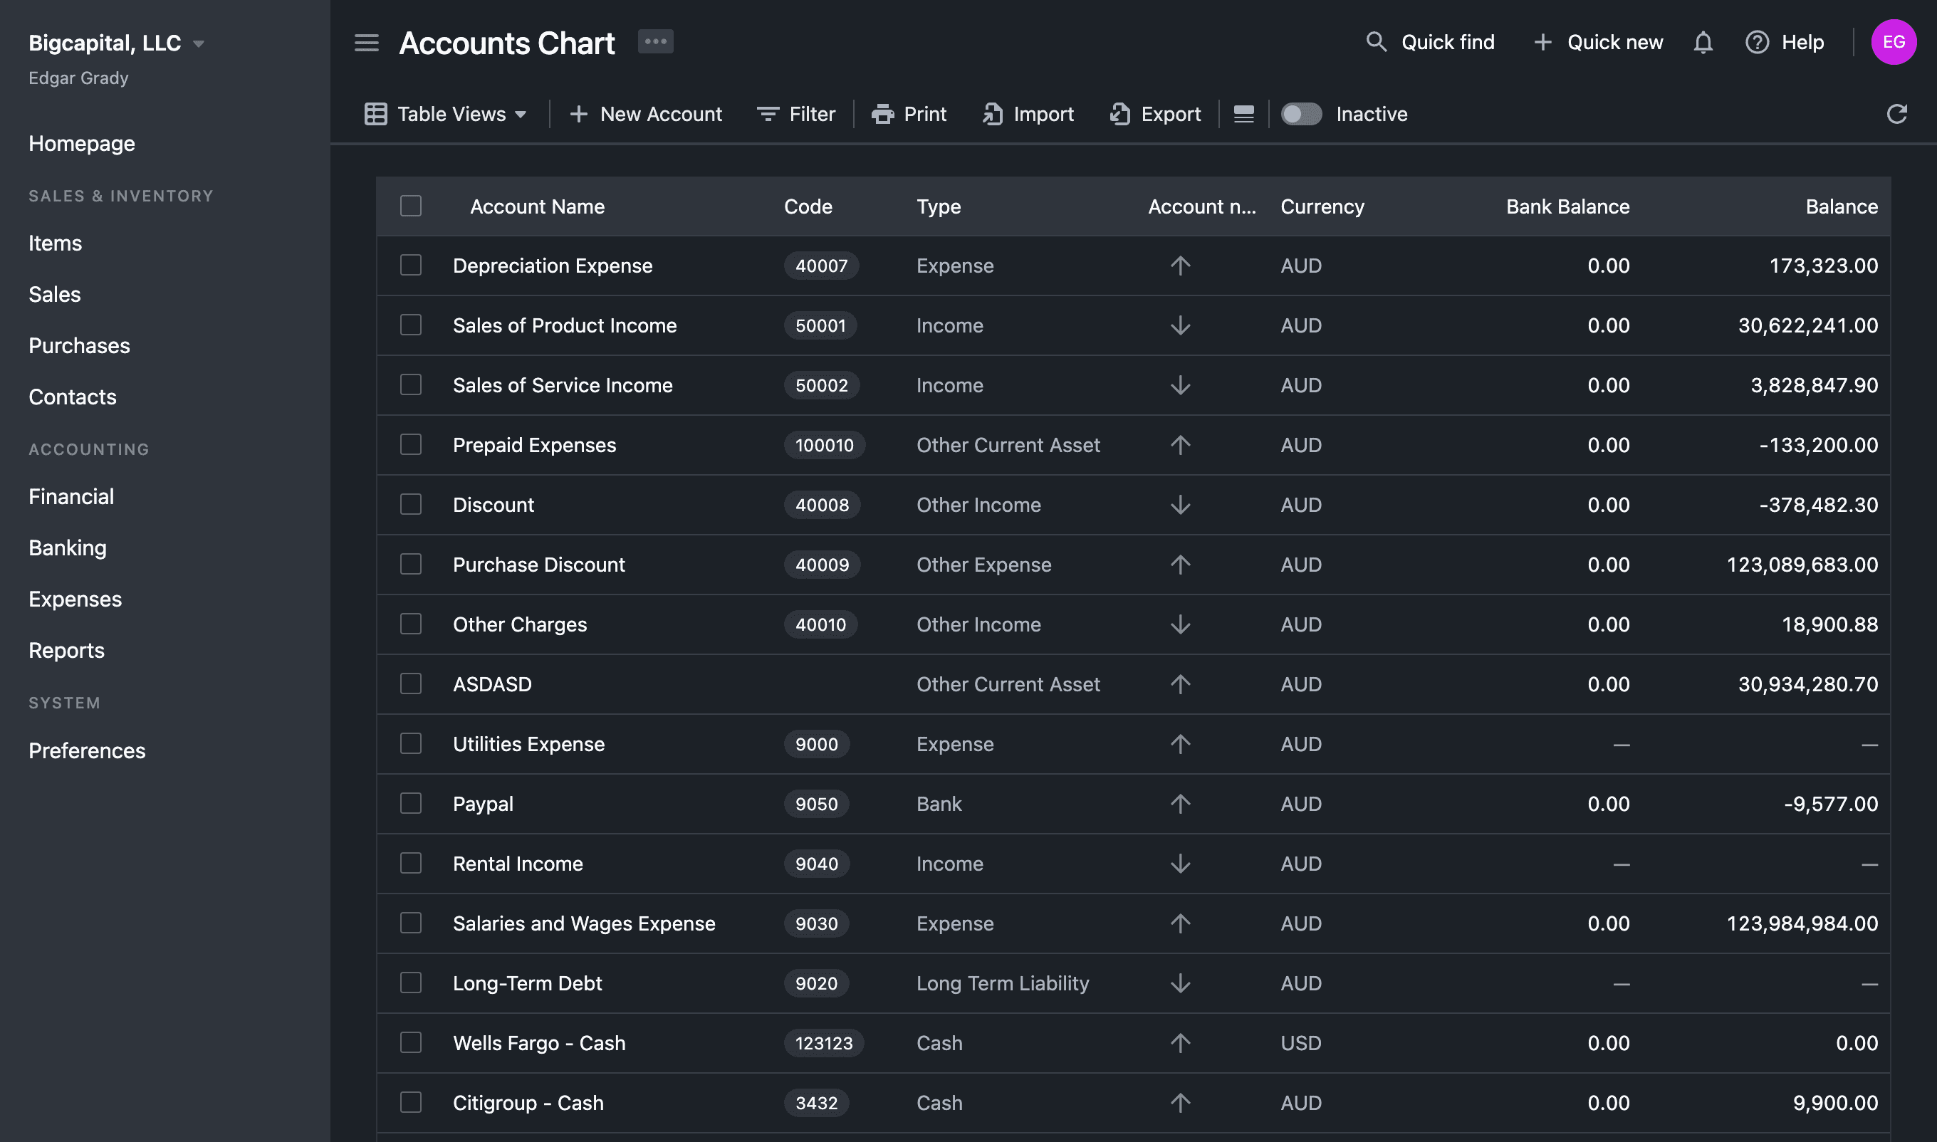Screen dimensions: 1937x1142
Task: Check the Prepaid Expenses row checkbox
Action: coord(411,444)
